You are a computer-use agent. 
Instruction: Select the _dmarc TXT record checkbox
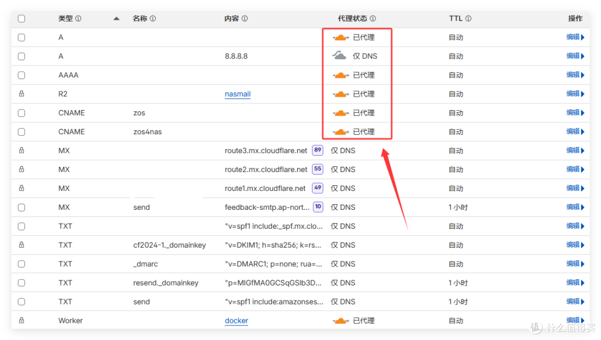click(x=22, y=264)
